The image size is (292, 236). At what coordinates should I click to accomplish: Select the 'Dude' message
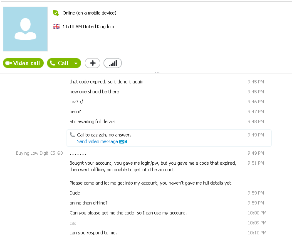(75, 193)
